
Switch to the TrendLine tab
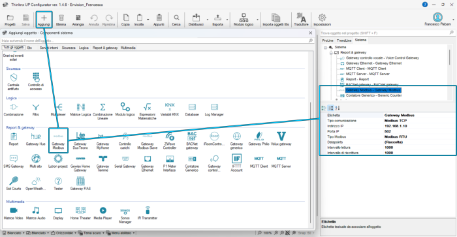click(x=344, y=40)
